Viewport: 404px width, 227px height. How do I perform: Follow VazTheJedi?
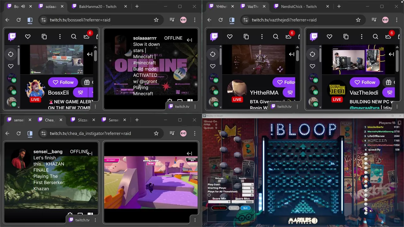(365, 82)
